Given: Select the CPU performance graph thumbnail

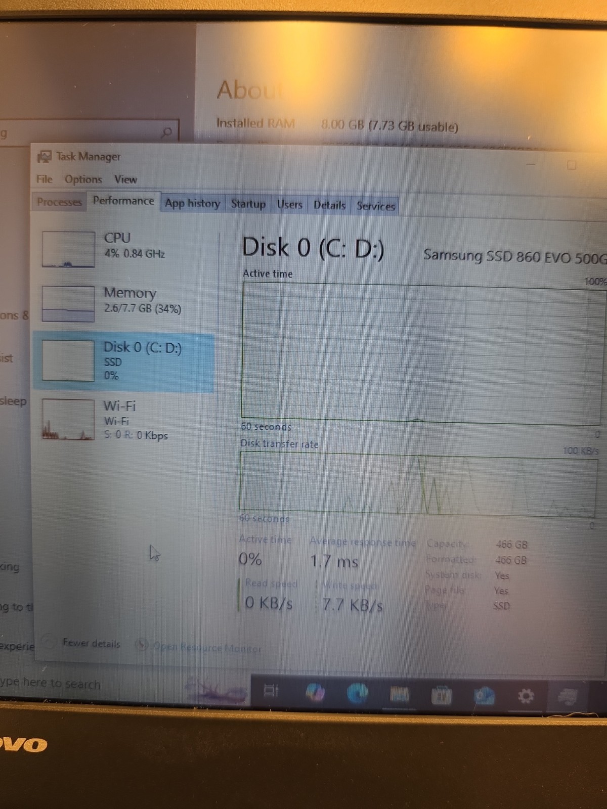Looking at the screenshot, I should coord(68,249).
